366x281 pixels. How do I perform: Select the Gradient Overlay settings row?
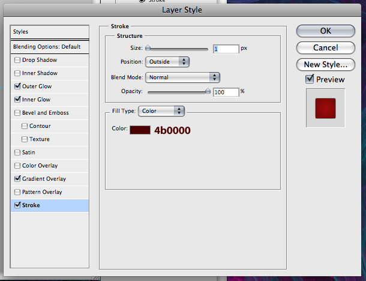coord(50,179)
